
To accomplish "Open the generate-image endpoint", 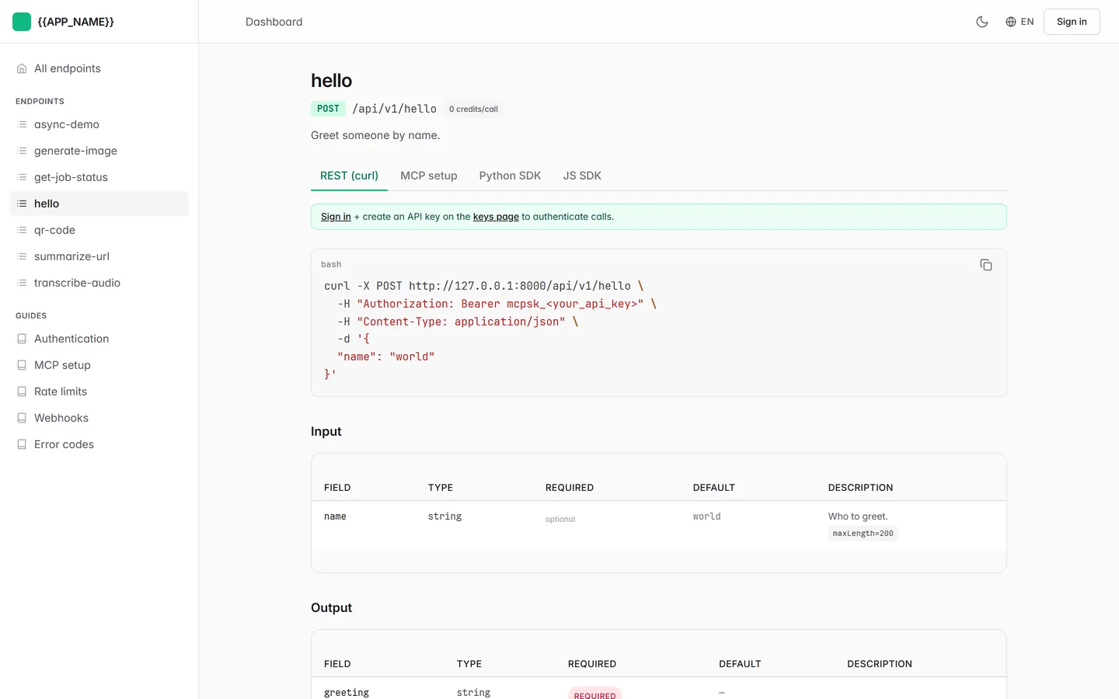I will point(99,151).
